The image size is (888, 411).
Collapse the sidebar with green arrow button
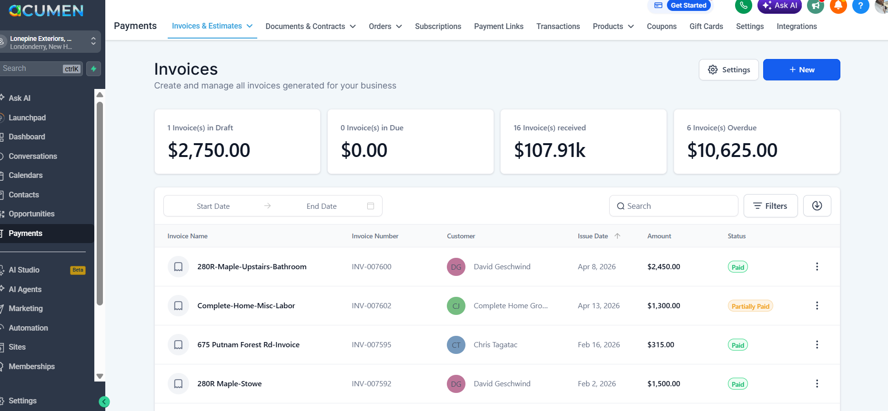(x=104, y=402)
